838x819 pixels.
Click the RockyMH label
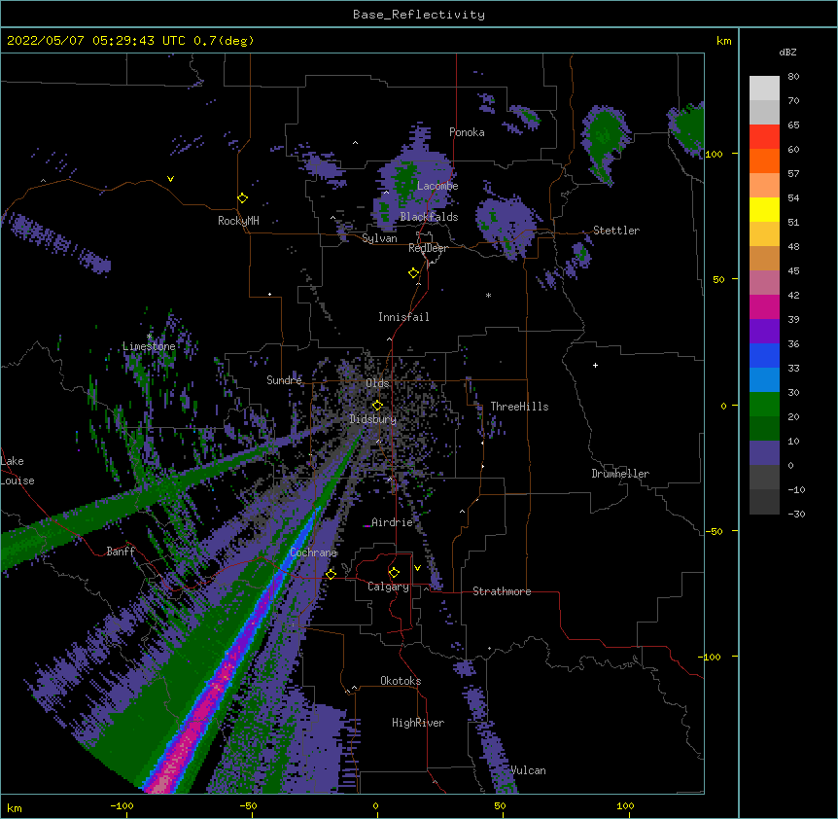coord(238,221)
